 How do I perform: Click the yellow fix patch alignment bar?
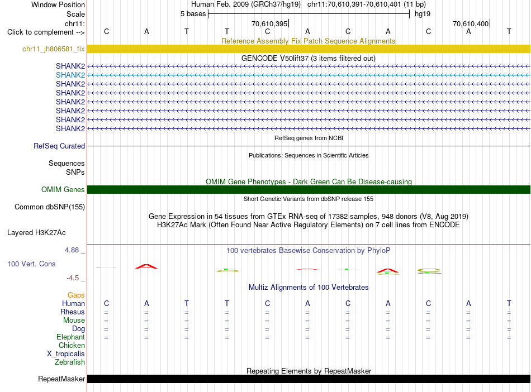pyautogui.click(x=309, y=49)
